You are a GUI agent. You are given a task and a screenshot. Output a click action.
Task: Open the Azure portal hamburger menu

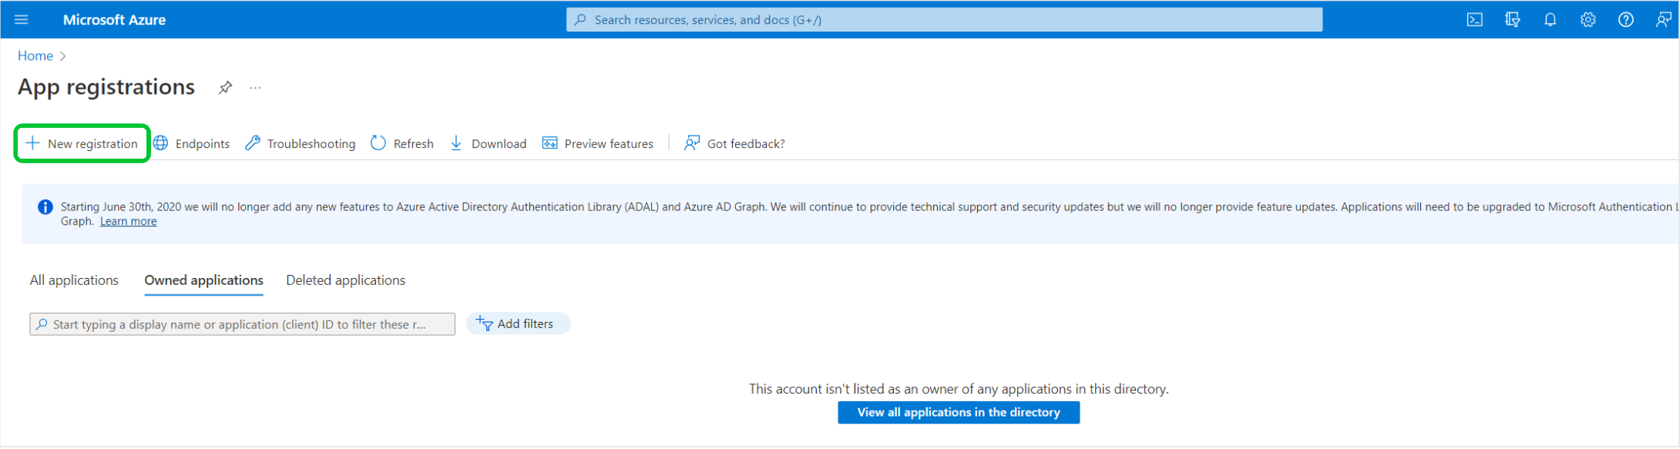(22, 20)
